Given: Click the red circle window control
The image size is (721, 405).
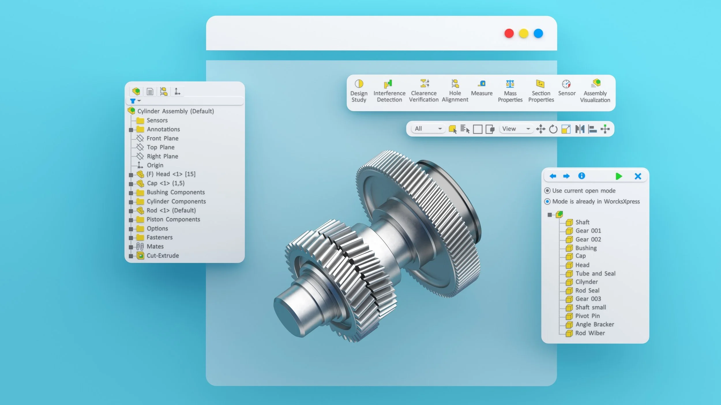Looking at the screenshot, I should [509, 33].
